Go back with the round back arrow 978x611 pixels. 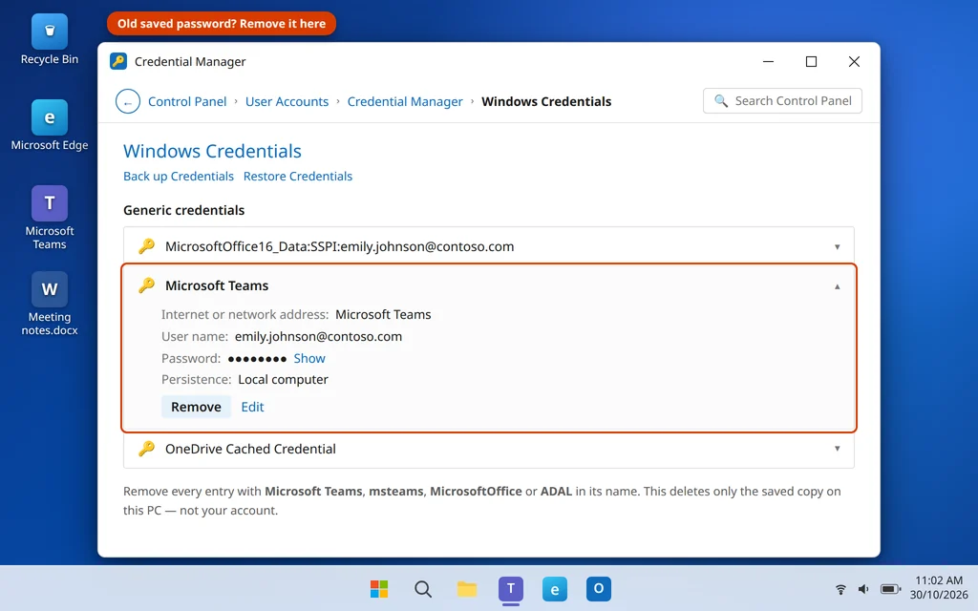pos(128,101)
